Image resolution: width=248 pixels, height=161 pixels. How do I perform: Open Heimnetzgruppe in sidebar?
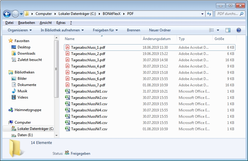pos(28,110)
